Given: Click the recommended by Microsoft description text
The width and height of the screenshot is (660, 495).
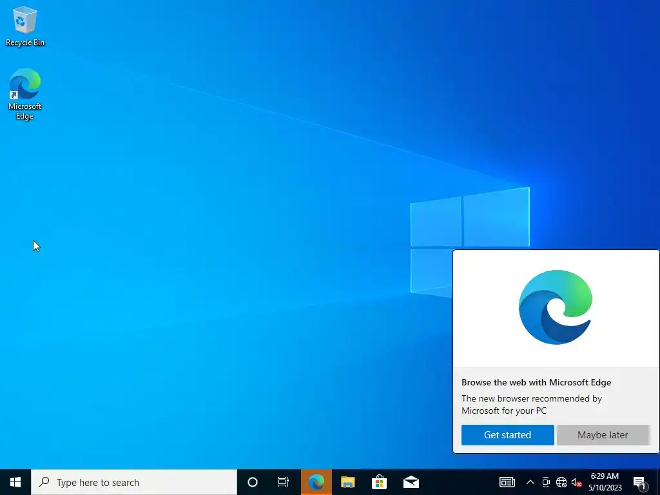Looking at the screenshot, I should click(532, 405).
